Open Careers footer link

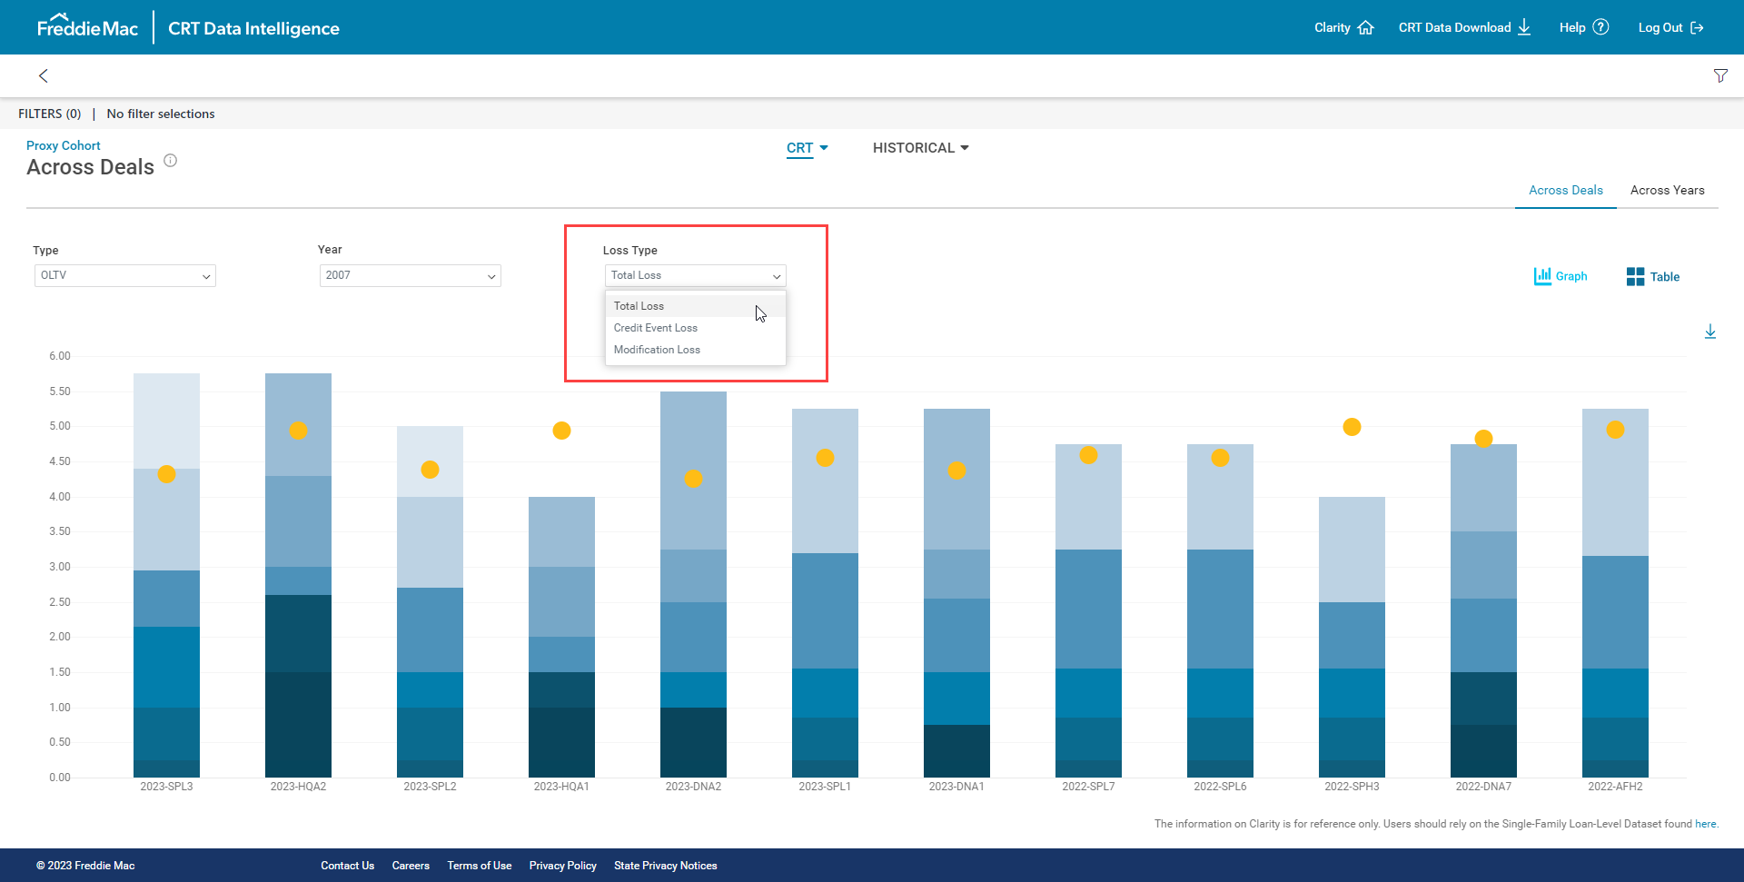pyautogui.click(x=411, y=866)
